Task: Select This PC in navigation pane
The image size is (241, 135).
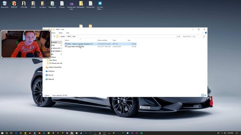Action: click(49, 75)
